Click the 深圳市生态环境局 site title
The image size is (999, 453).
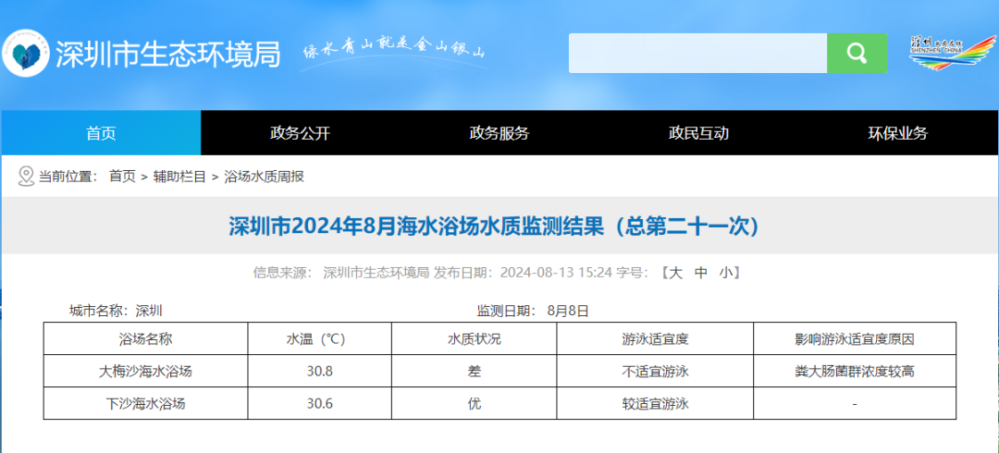coord(167,54)
